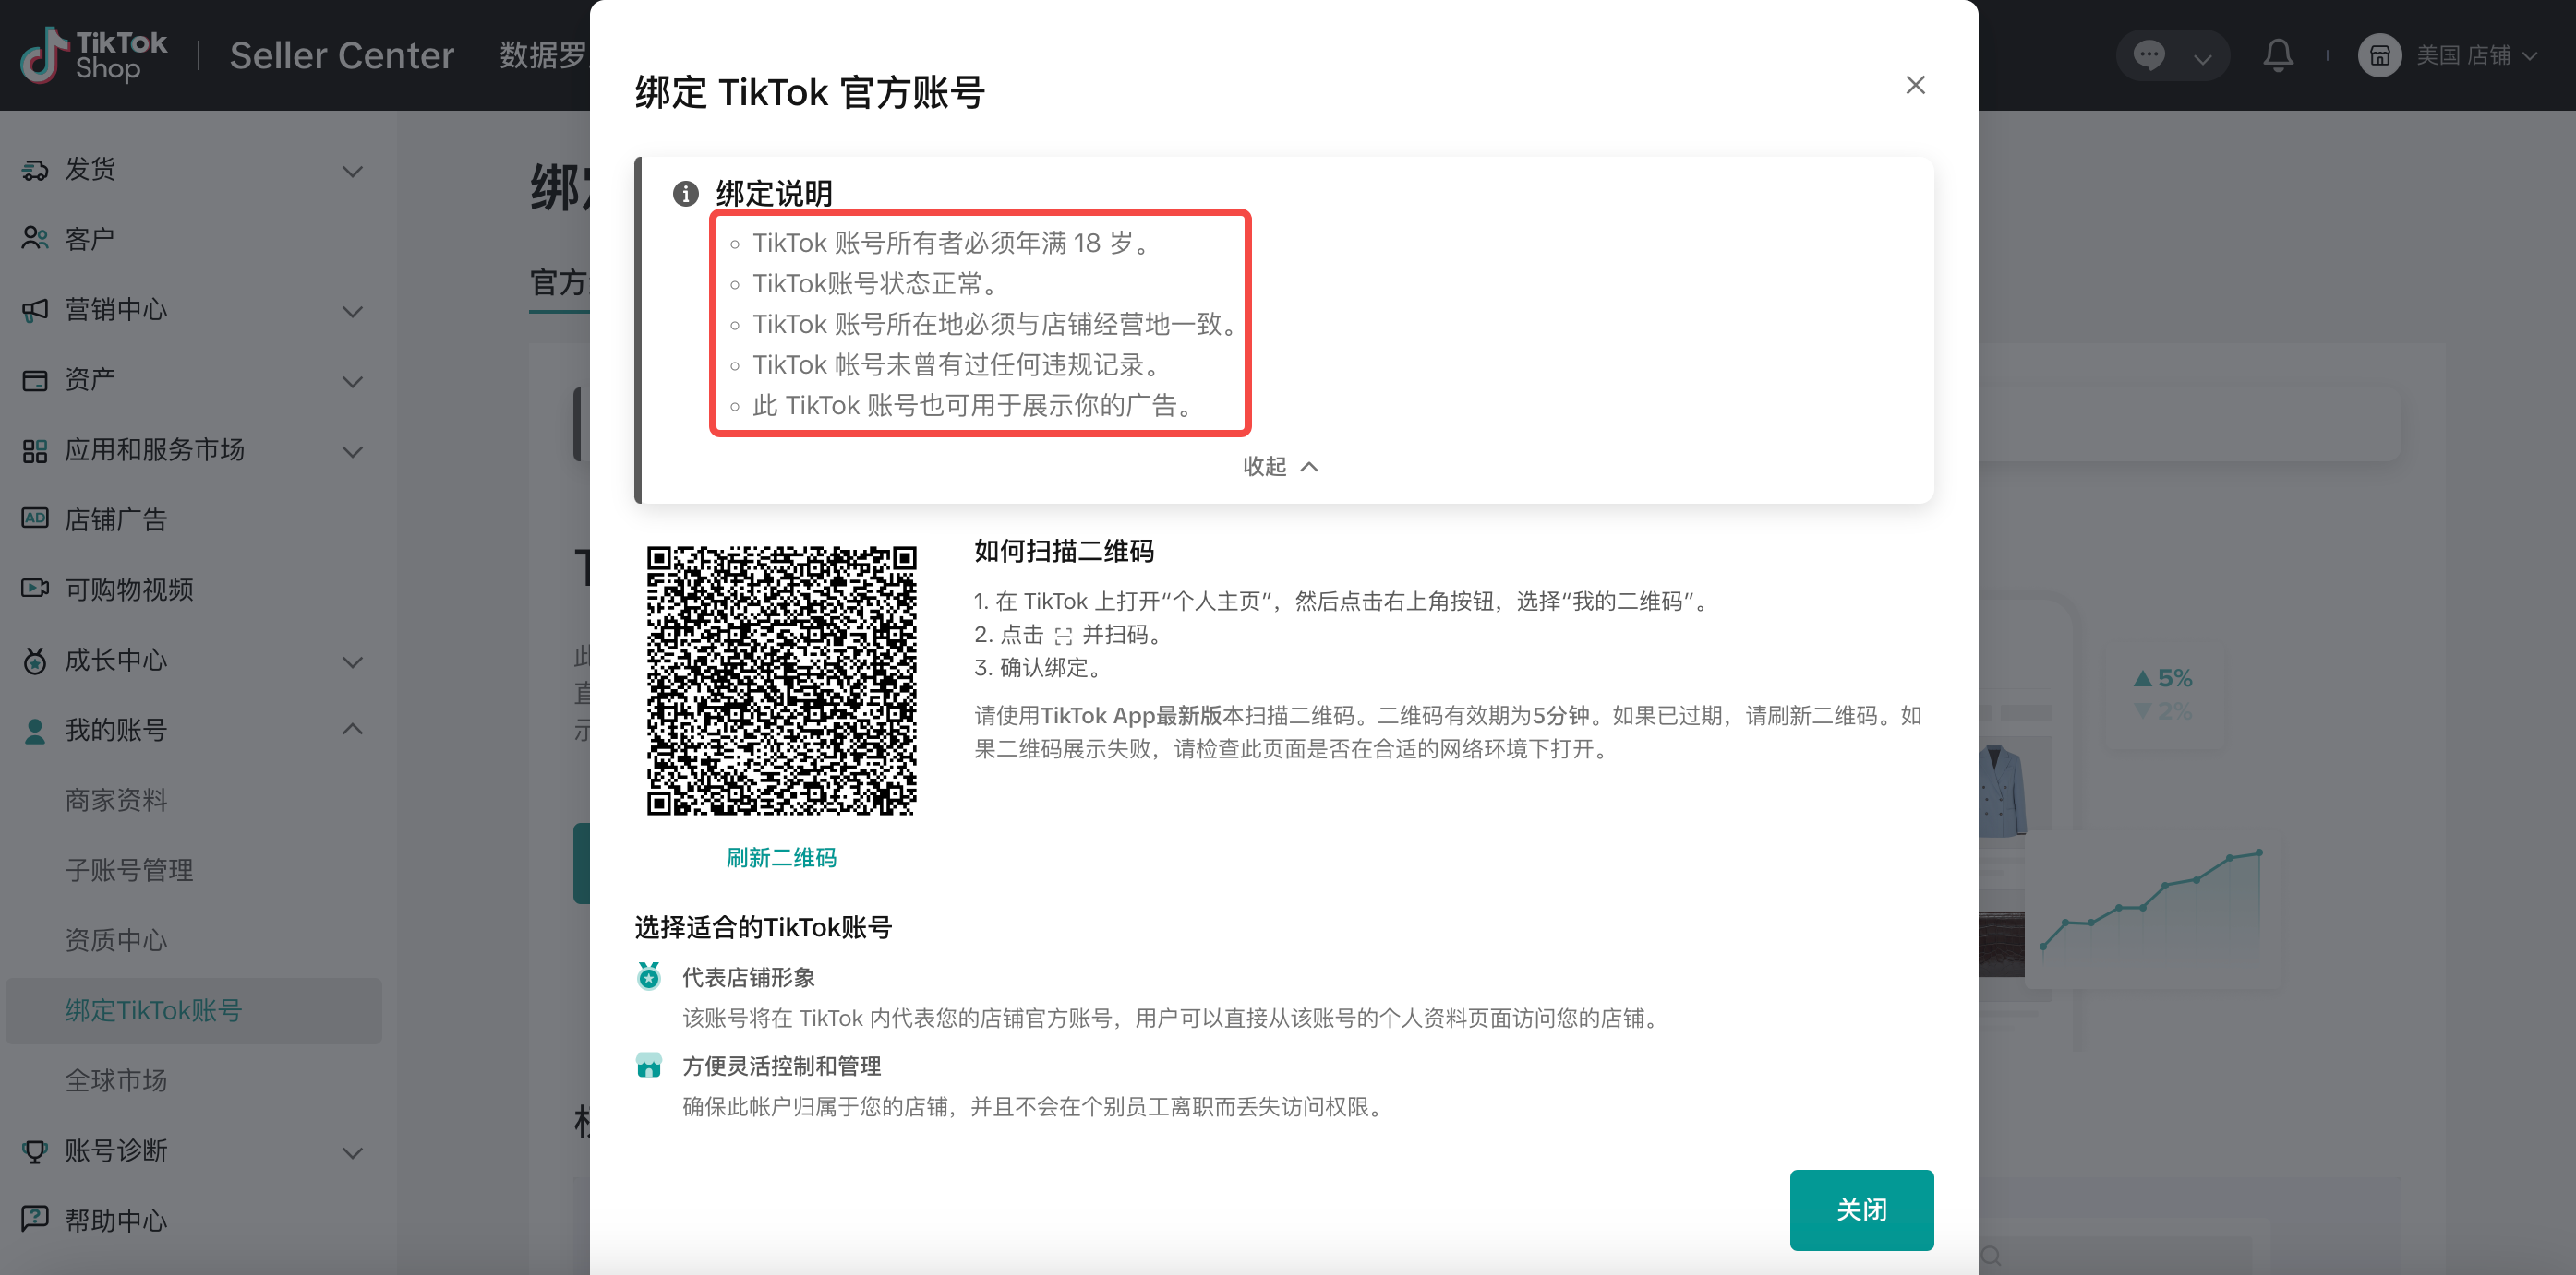Collapse the 我的账号 sidebar section
This screenshot has height=1275, width=2576.
[x=352, y=730]
